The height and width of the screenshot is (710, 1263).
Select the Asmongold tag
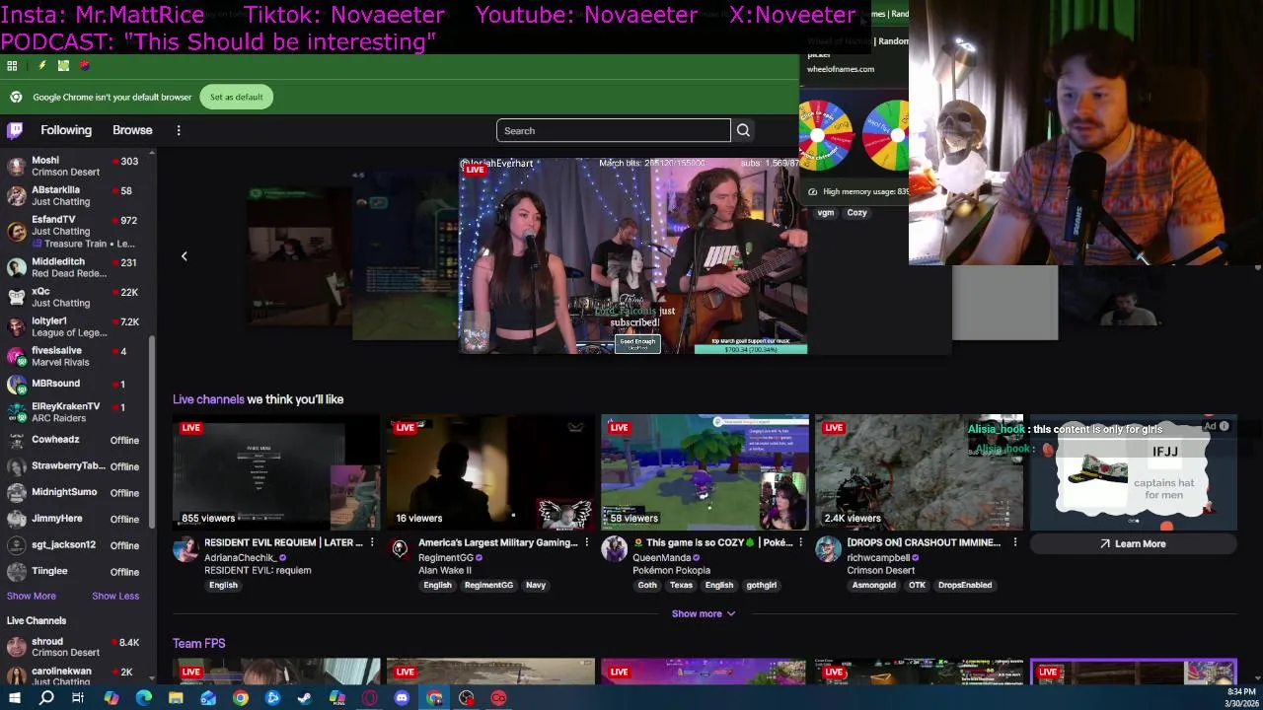pyautogui.click(x=874, y=585)
